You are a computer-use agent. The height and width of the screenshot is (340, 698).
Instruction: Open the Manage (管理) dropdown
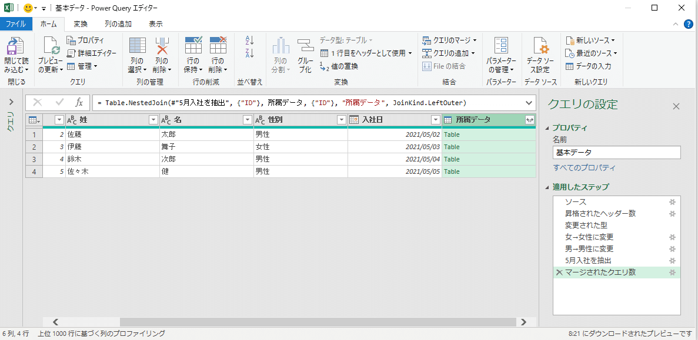(x=82, y=66)
